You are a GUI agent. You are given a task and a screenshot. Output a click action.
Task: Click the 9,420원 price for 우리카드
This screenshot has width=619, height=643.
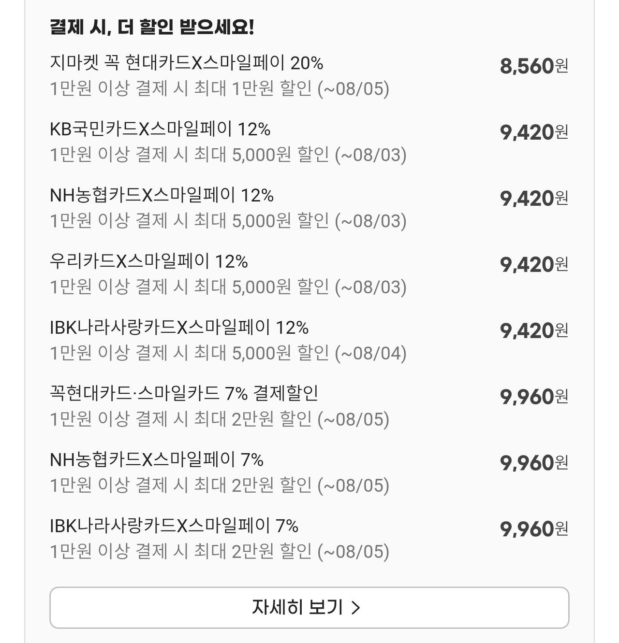[534, 264]
